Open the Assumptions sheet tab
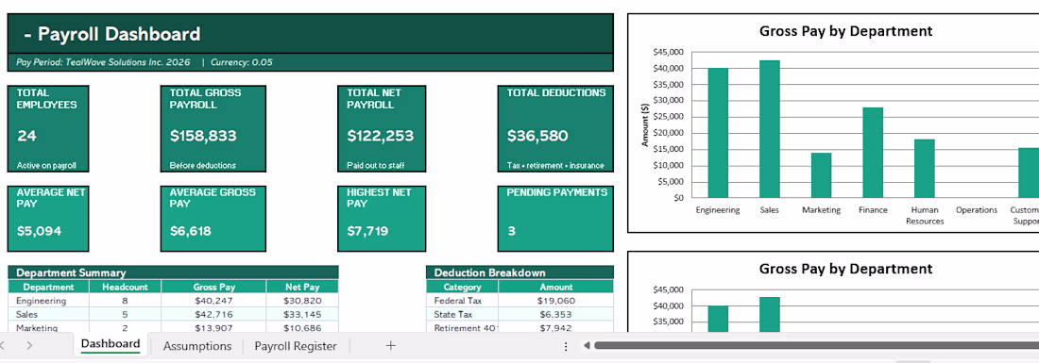 (197, 346)
